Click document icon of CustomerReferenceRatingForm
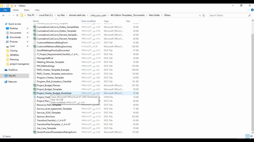The image size is (254, 142). point(35,43)
